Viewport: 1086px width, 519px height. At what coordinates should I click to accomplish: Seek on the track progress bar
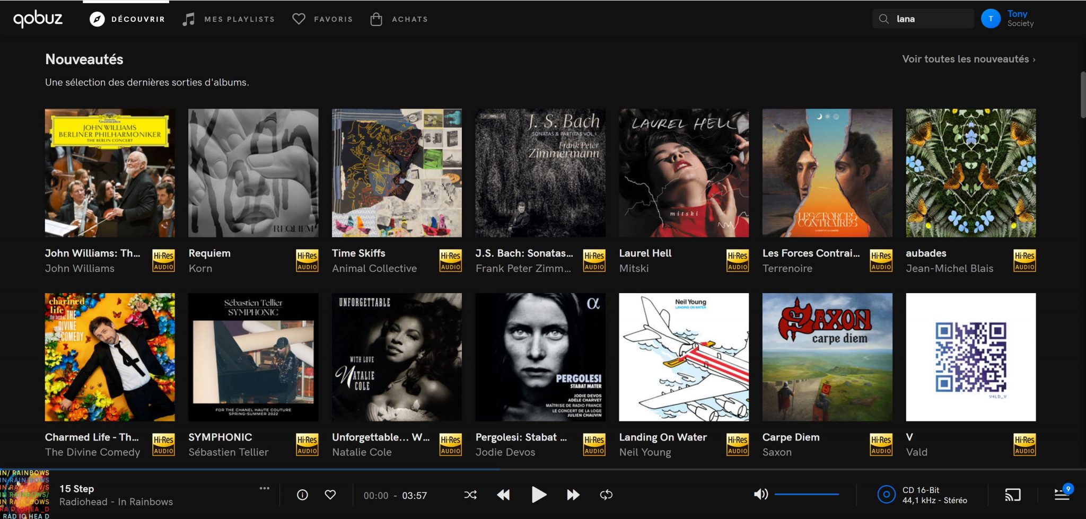click(543, 469)
